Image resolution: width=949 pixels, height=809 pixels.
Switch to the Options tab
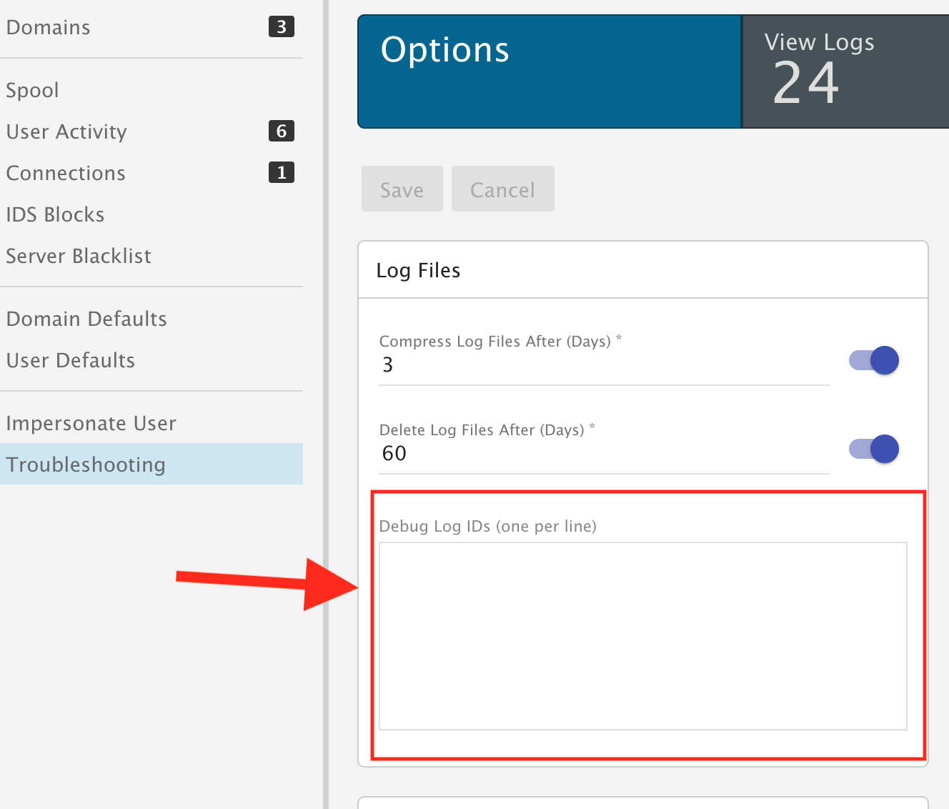(549, 71)
